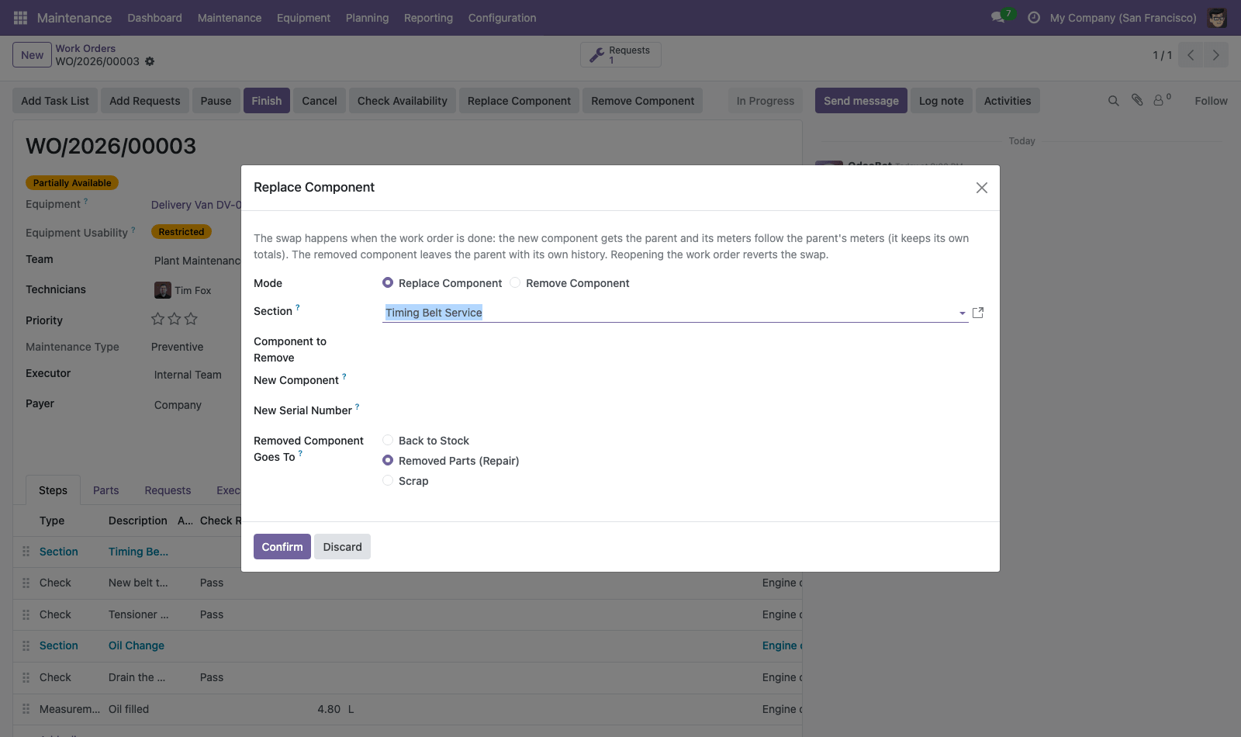1241x737 pixels.
Task: Select the Remove Component mode radio
Action: click(x=515, y=283)
